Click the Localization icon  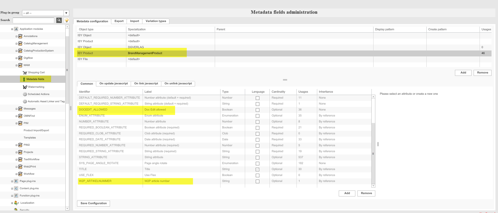click(16, 203)
